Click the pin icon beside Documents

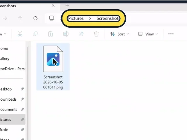[22, 109]
